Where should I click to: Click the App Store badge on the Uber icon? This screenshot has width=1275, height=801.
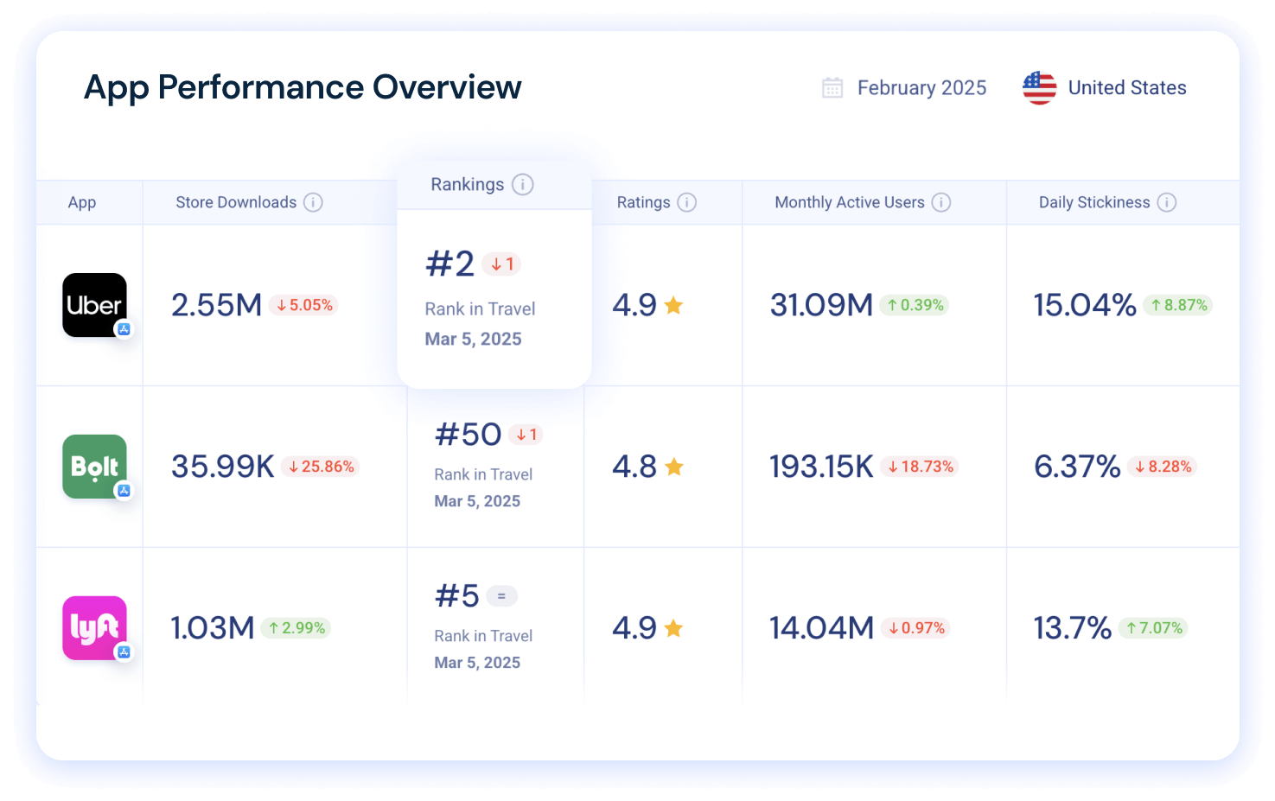[x=124, y=329]
